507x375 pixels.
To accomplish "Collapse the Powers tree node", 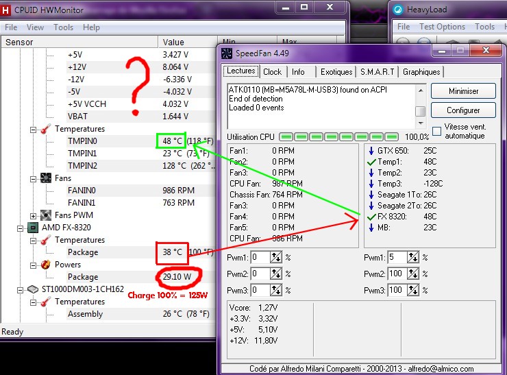I will pyautogui.click(x=33, y=265).
